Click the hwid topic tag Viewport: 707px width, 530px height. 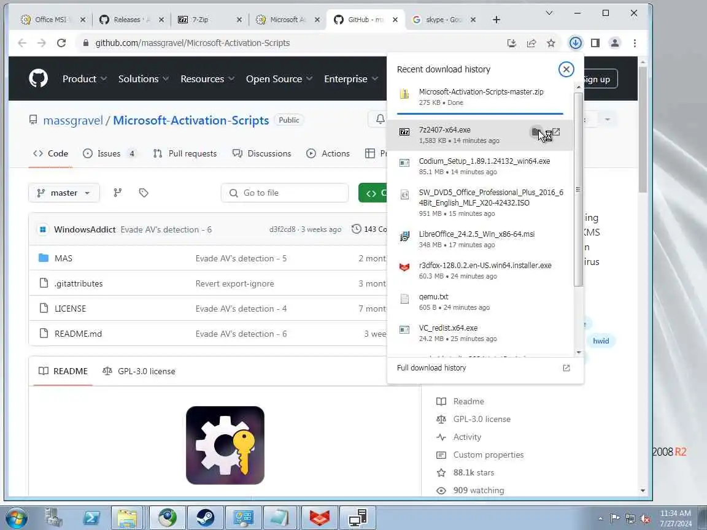coord(601,341)
